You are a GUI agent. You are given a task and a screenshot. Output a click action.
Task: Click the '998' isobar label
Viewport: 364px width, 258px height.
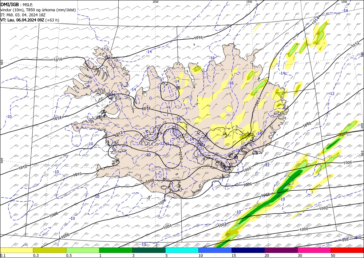pos(345,240)
